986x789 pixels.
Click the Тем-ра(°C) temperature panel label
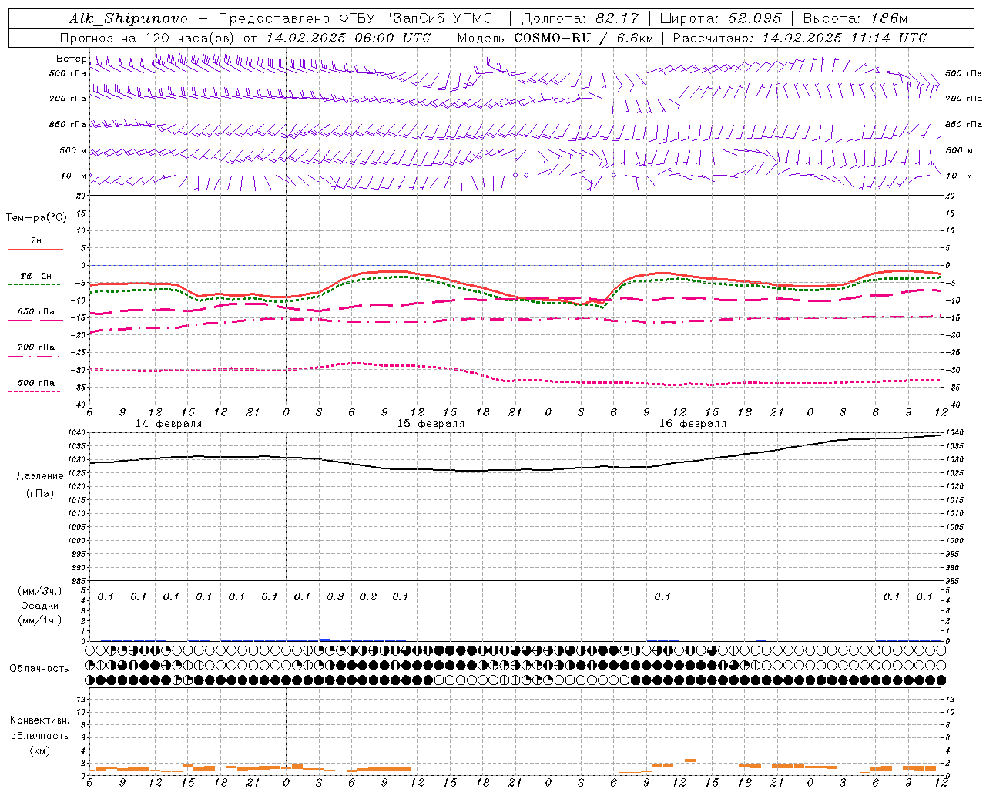pos(36,218)
